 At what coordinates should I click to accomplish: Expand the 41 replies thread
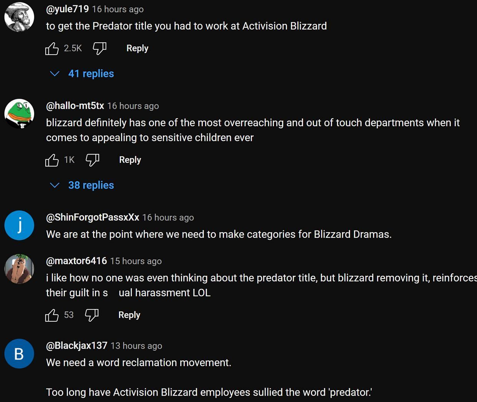91,73
